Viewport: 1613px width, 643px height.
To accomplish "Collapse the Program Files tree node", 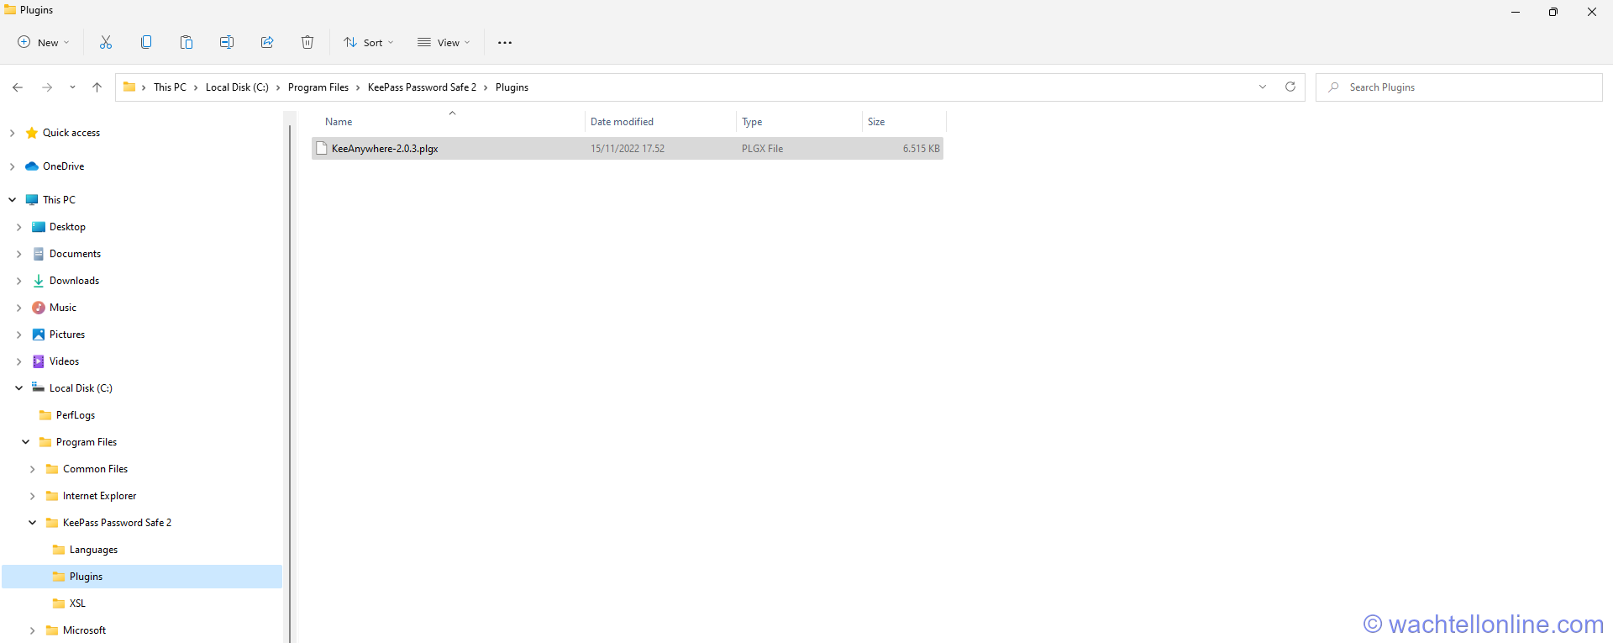I will [25, 442].
